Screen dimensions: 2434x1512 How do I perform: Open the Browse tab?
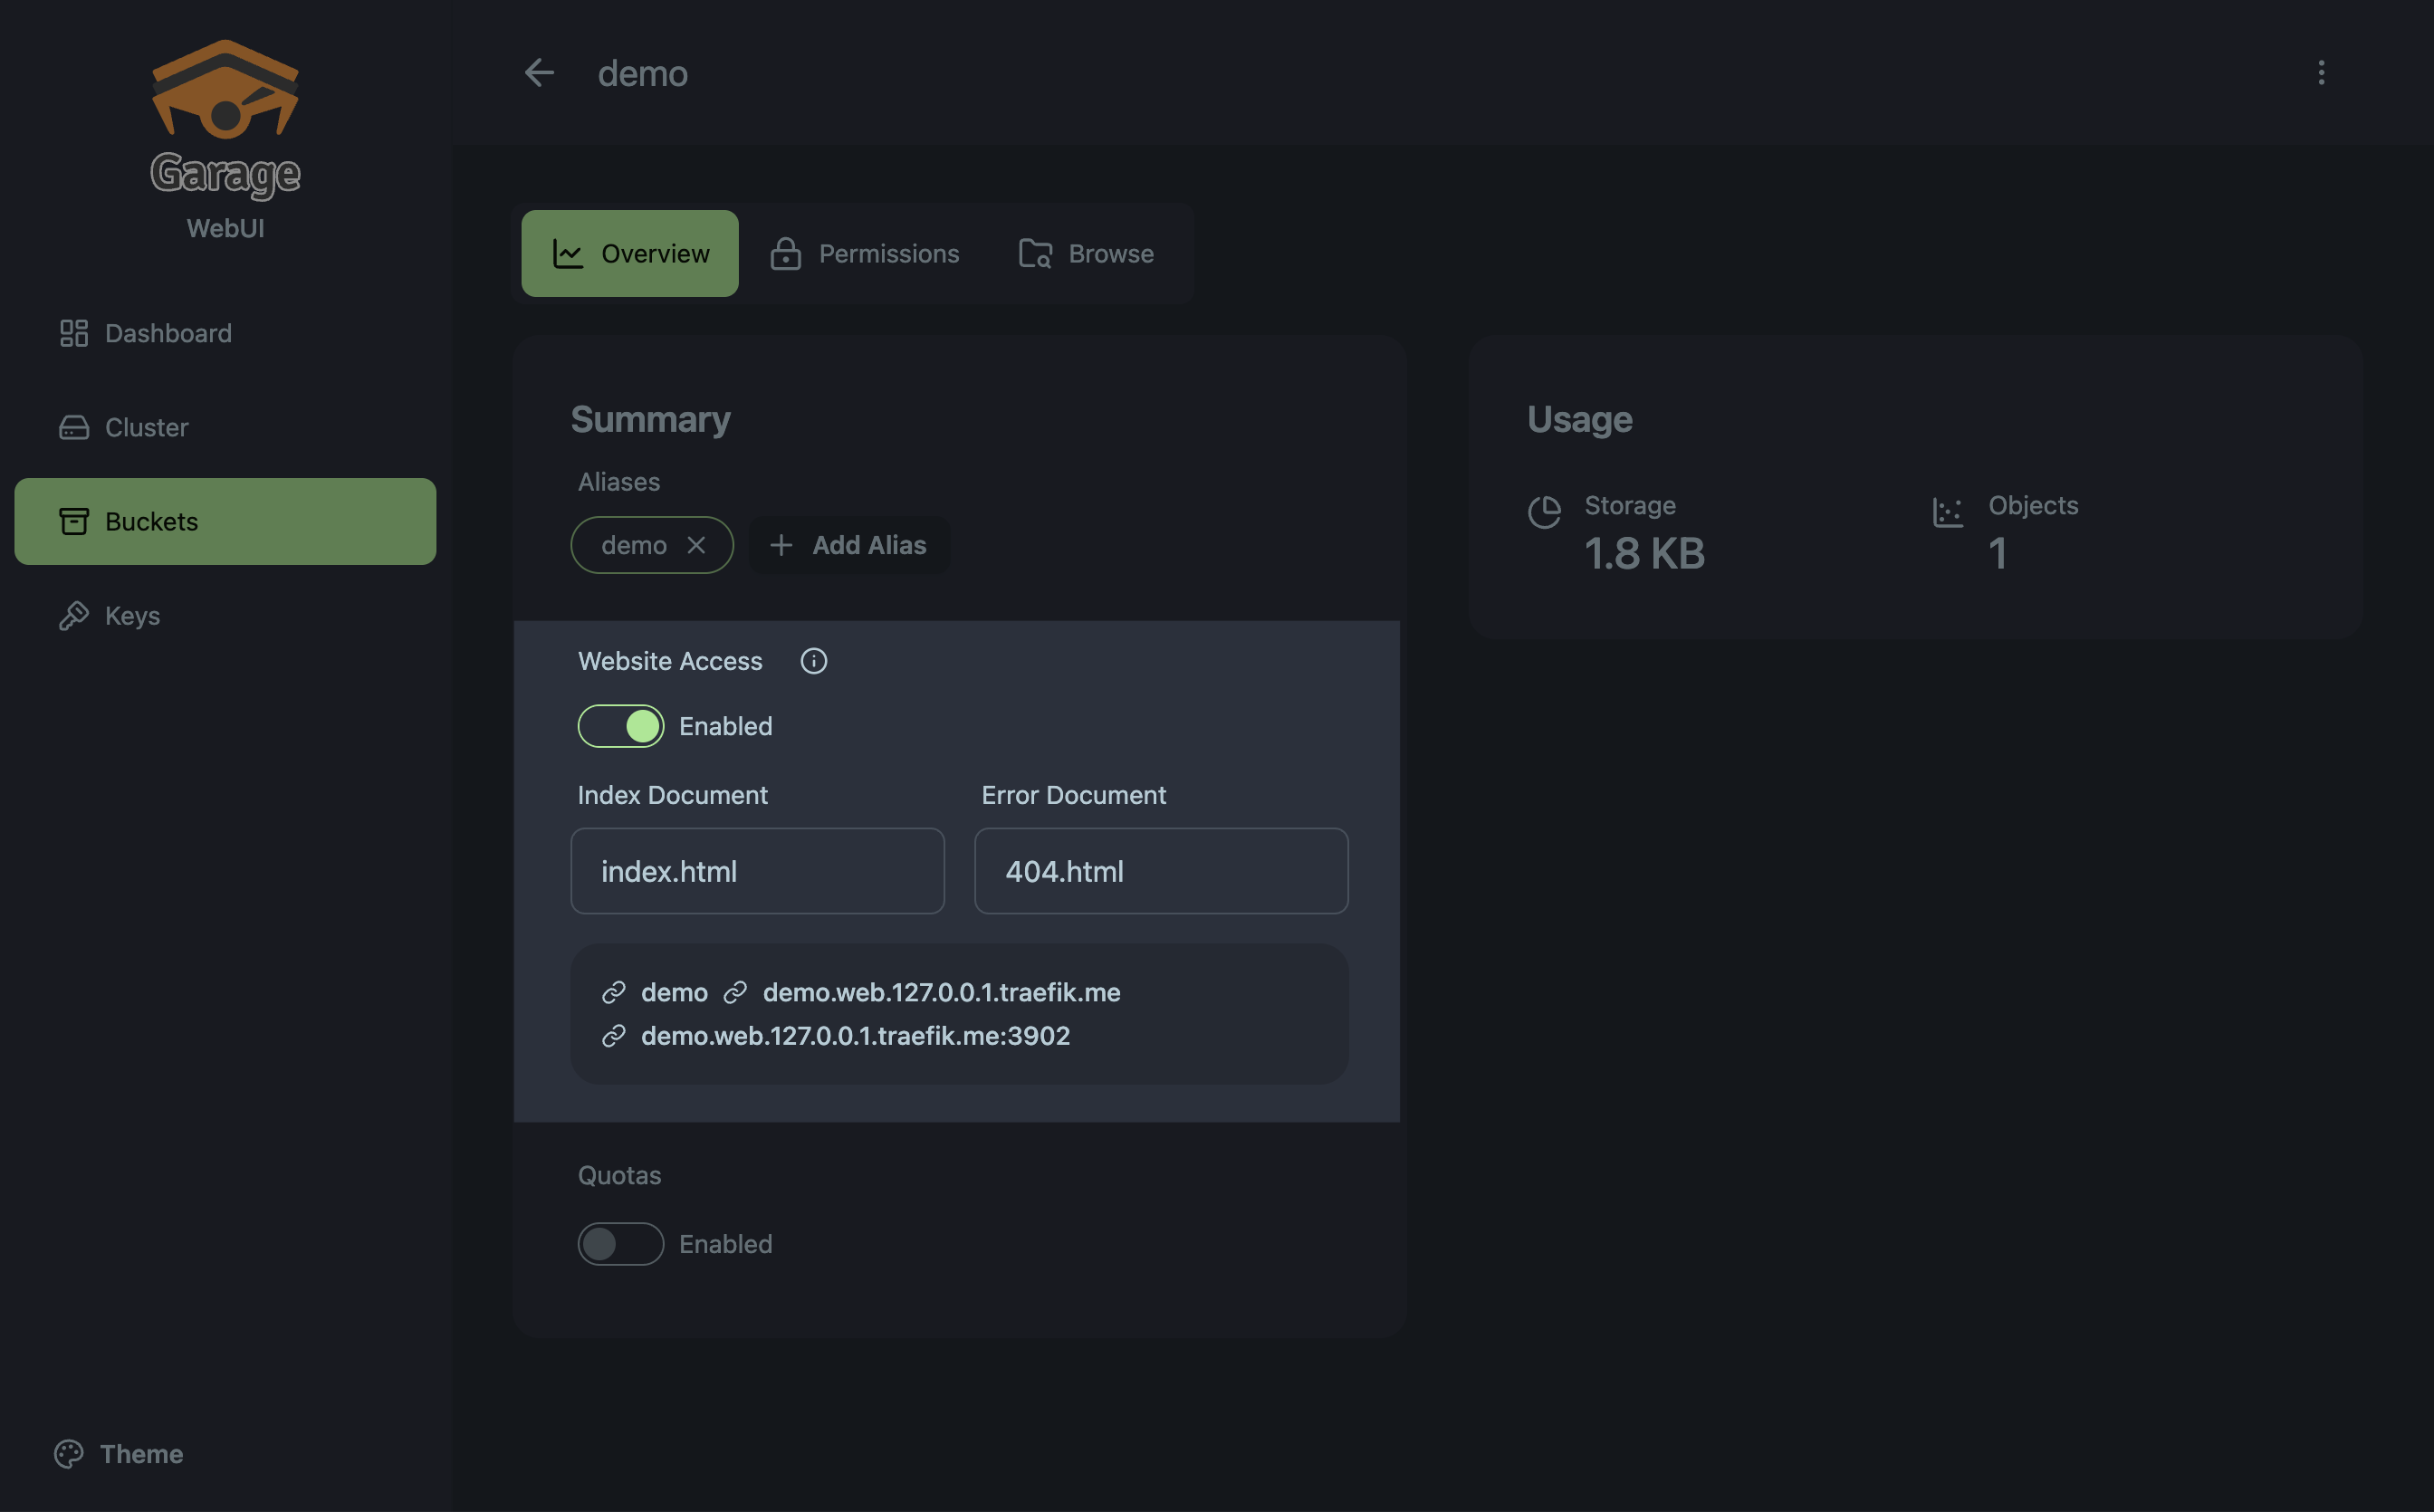coord(1086,254)
